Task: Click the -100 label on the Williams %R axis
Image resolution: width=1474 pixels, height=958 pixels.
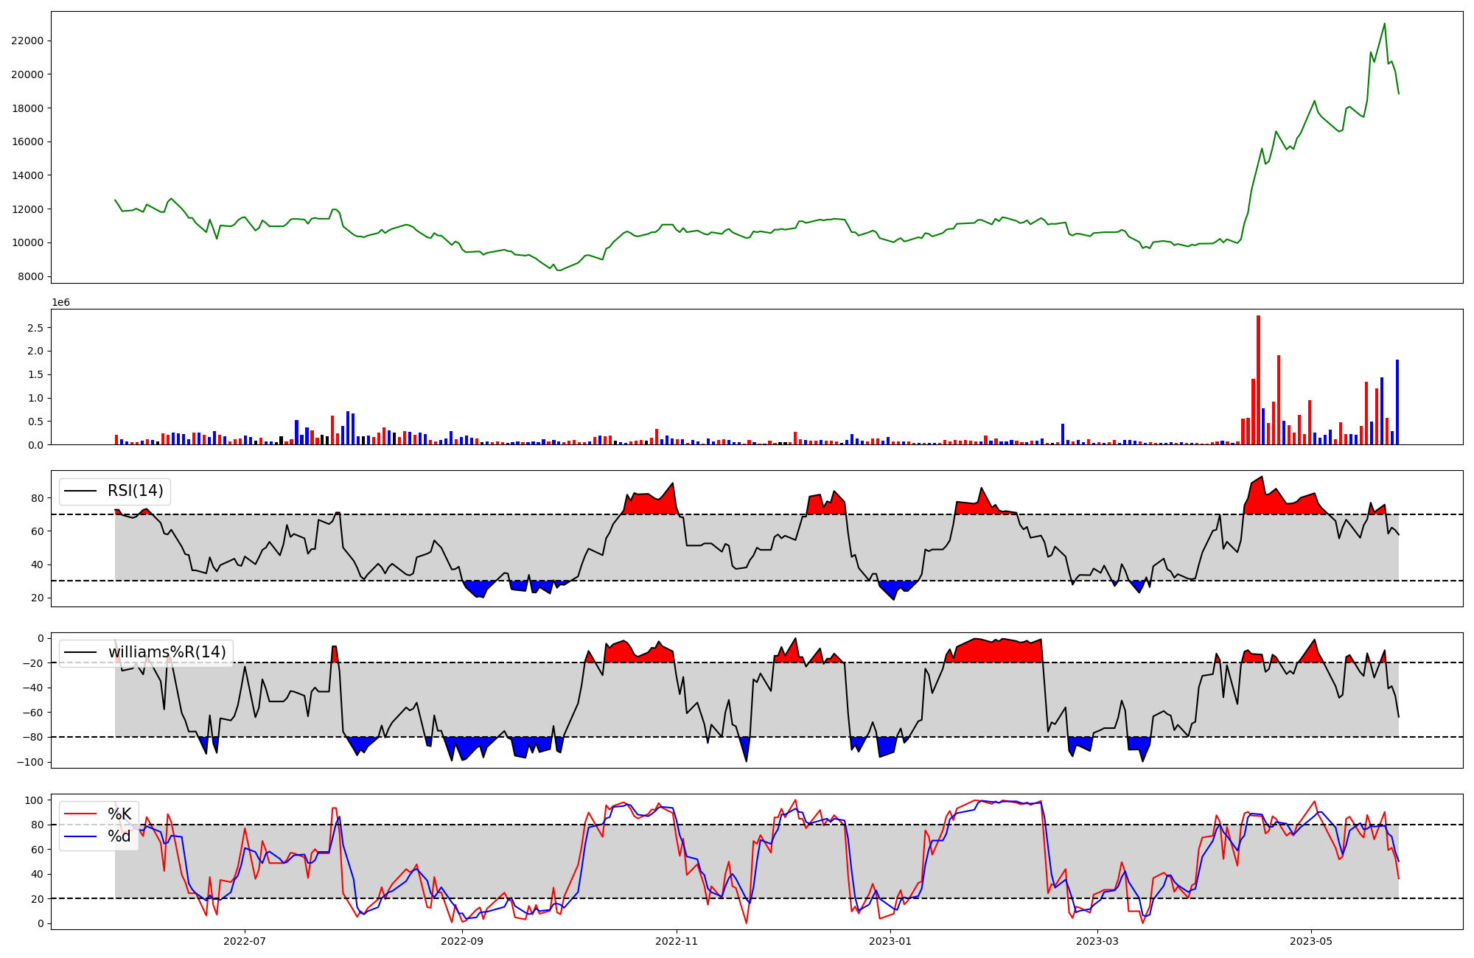Action: (x=30, y=762)
